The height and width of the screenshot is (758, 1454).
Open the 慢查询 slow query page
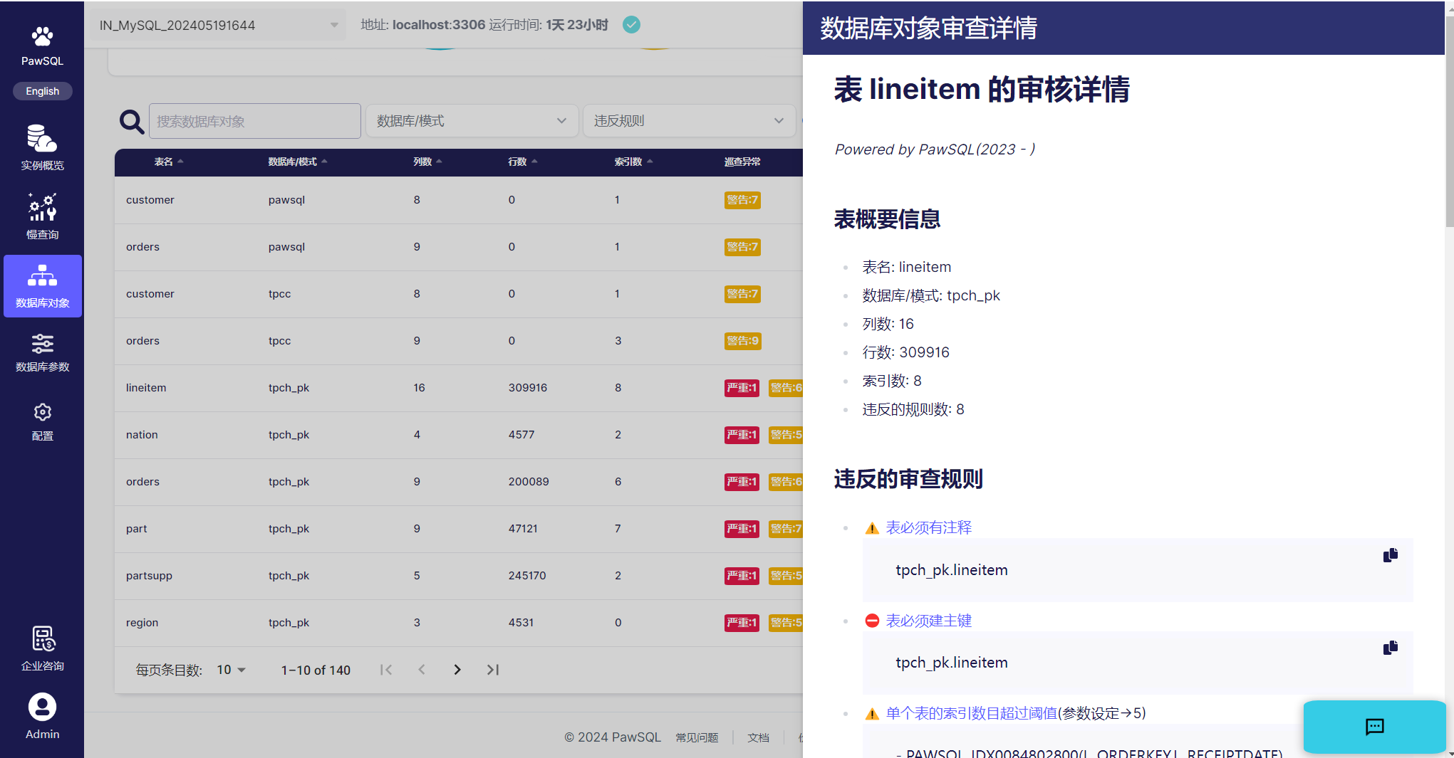click(42, 216)
